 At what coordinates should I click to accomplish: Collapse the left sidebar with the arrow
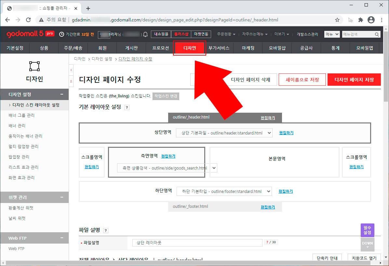coord(71,70)
